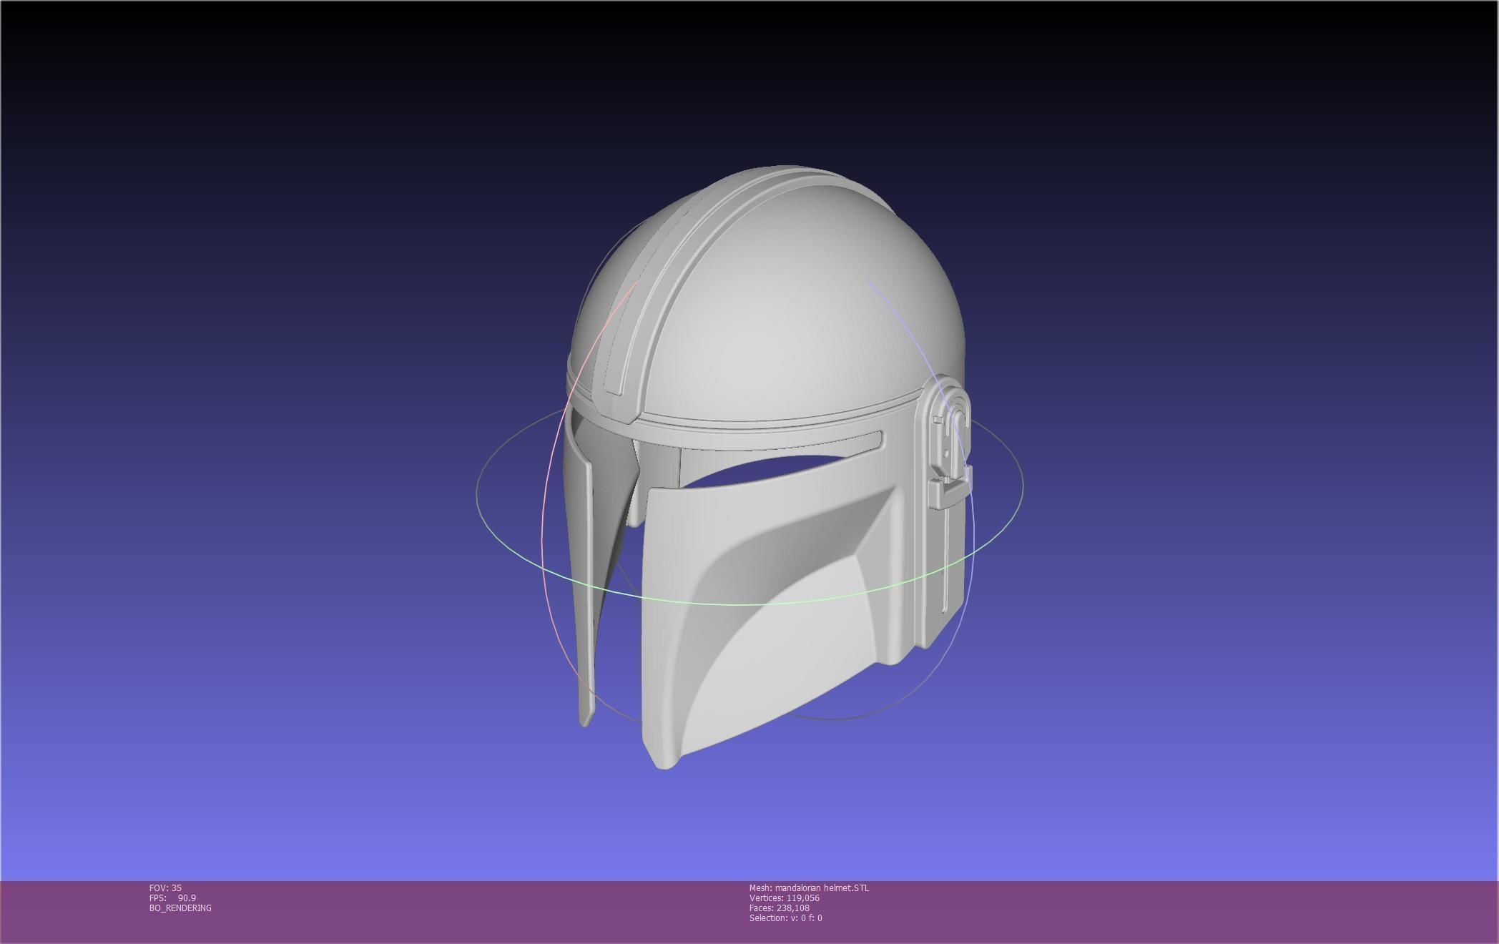The height and width of the screenshot is (944, 1499).
Task: Click the FOV: 35 readout
Action: pyautogui.click(x=165, y=888)
